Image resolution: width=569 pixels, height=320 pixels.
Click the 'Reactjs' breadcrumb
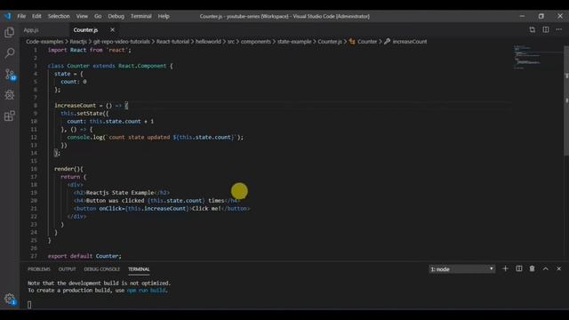[78, 42]
